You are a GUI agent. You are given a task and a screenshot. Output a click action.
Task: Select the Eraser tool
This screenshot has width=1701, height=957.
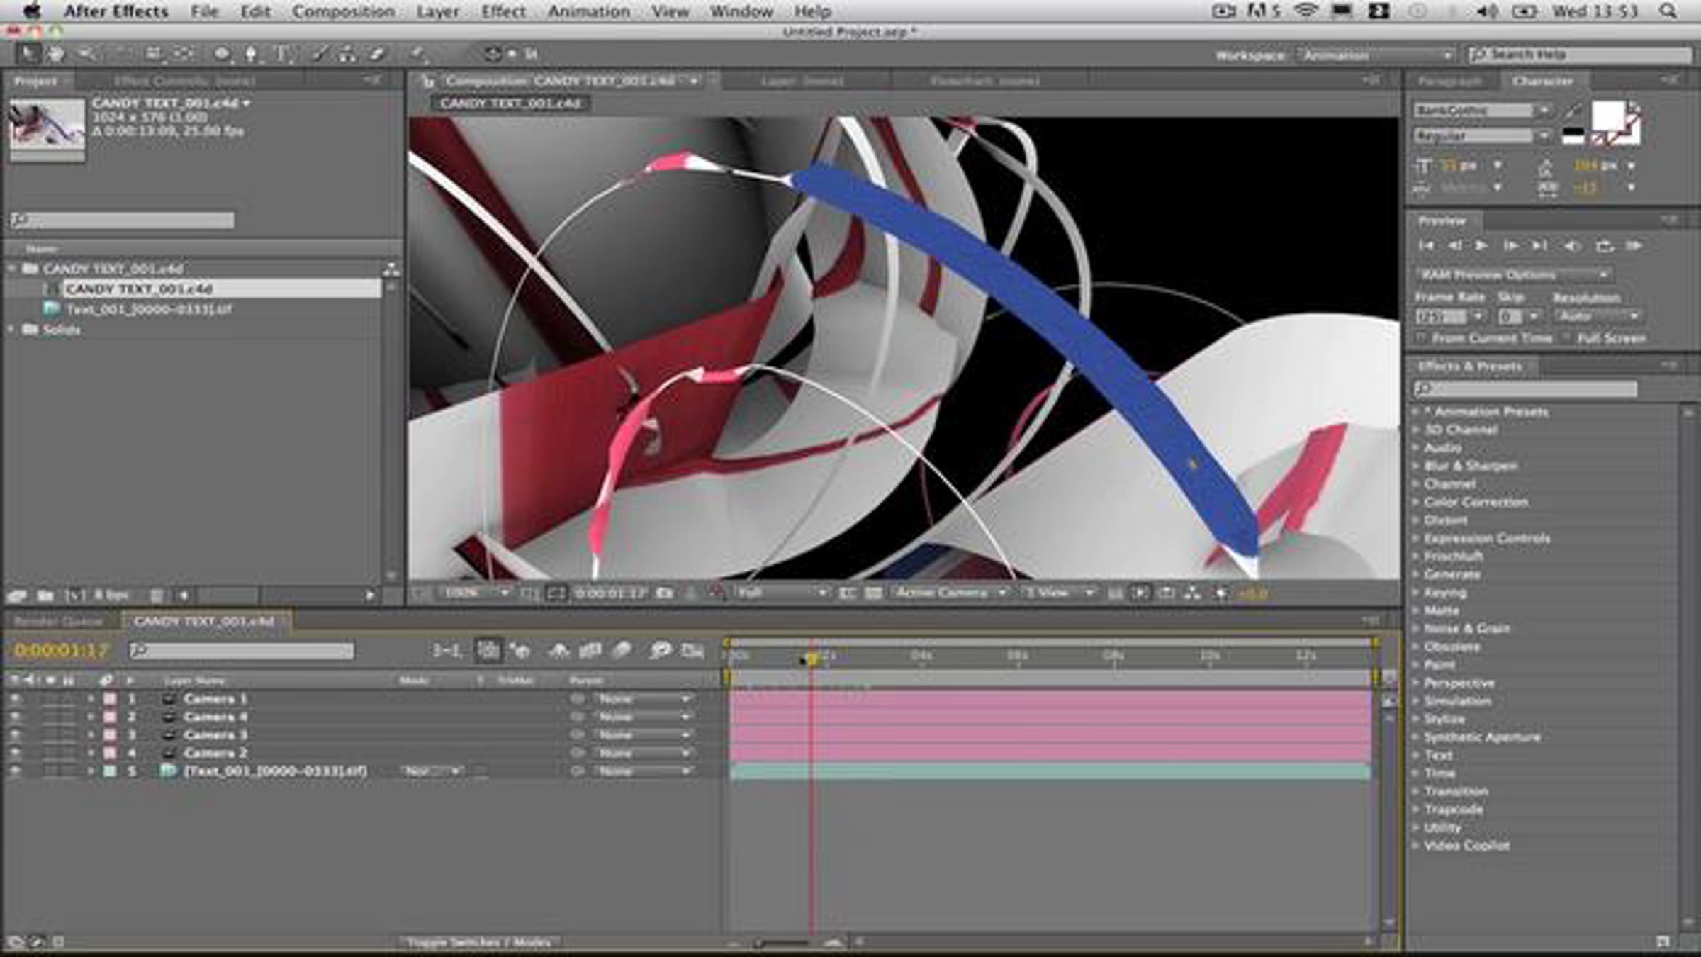377,53
